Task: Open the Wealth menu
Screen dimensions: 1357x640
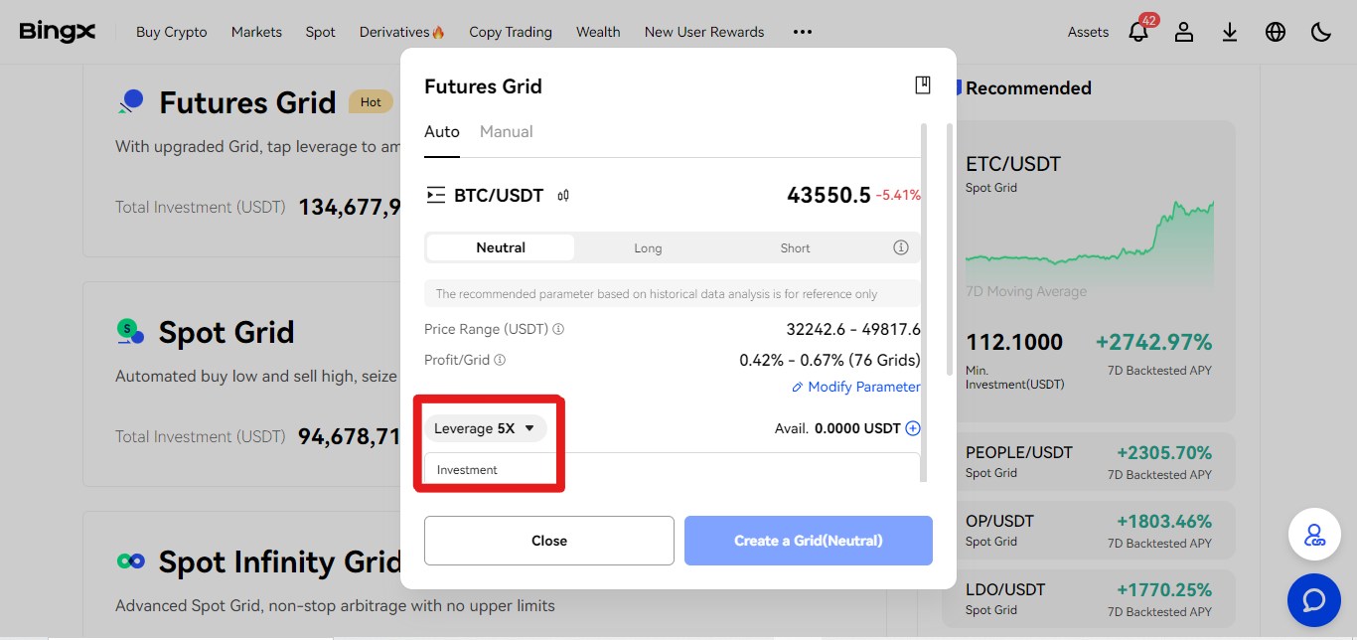Action: click(x=598, y=32)
